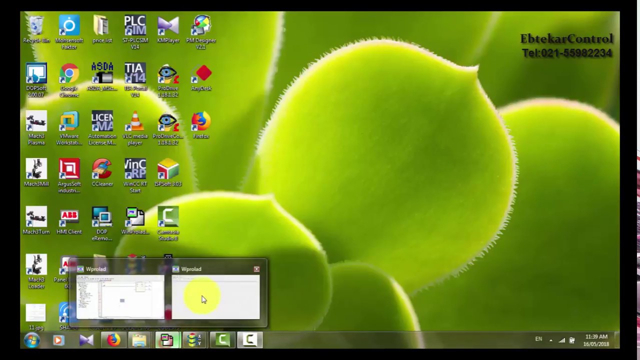Launch VMware Workstation desktop icon

[x=69, y=128]
